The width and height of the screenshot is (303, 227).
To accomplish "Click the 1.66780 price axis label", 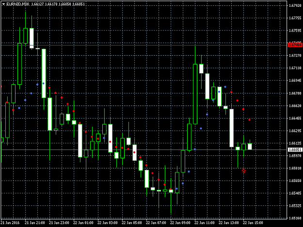I will pyautogui.click(x=295, y=93).
